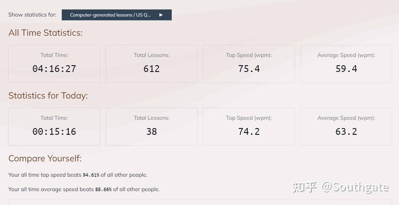Click the @Southgate username watermark
Image resolution: width=399 pixels, height=205 pixels.
pyautogui.click(x=355, y=187)
